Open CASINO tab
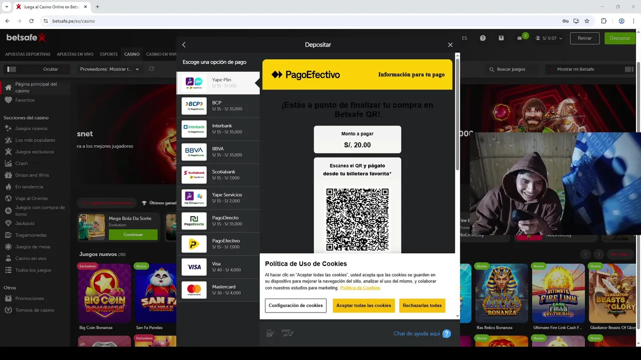The image size is (641, 360). coord(132,54)
